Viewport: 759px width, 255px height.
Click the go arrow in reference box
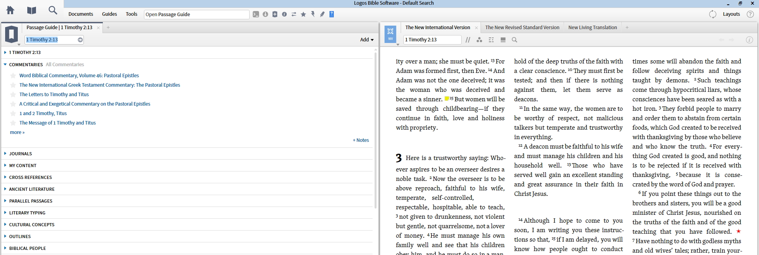(80, 40)
